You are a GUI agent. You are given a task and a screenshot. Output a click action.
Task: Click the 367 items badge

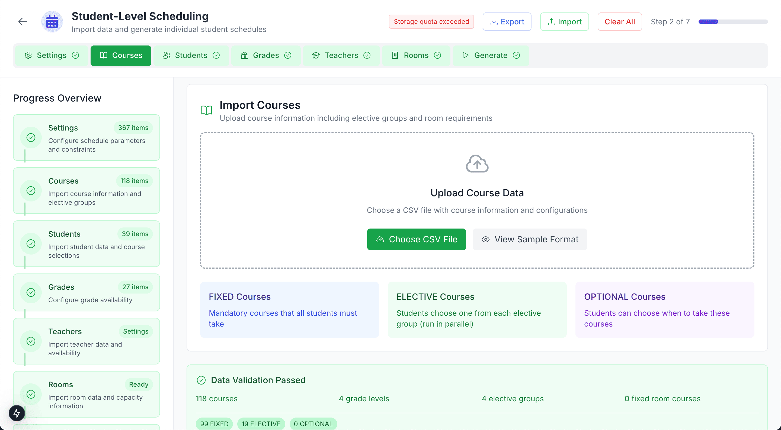[x=133, y=128]
